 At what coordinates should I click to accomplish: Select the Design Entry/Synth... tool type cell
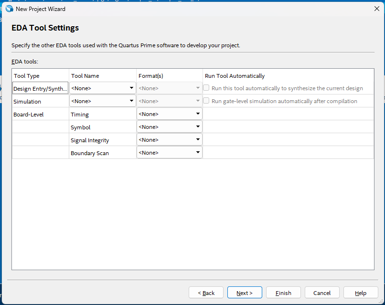coord(40,88)
